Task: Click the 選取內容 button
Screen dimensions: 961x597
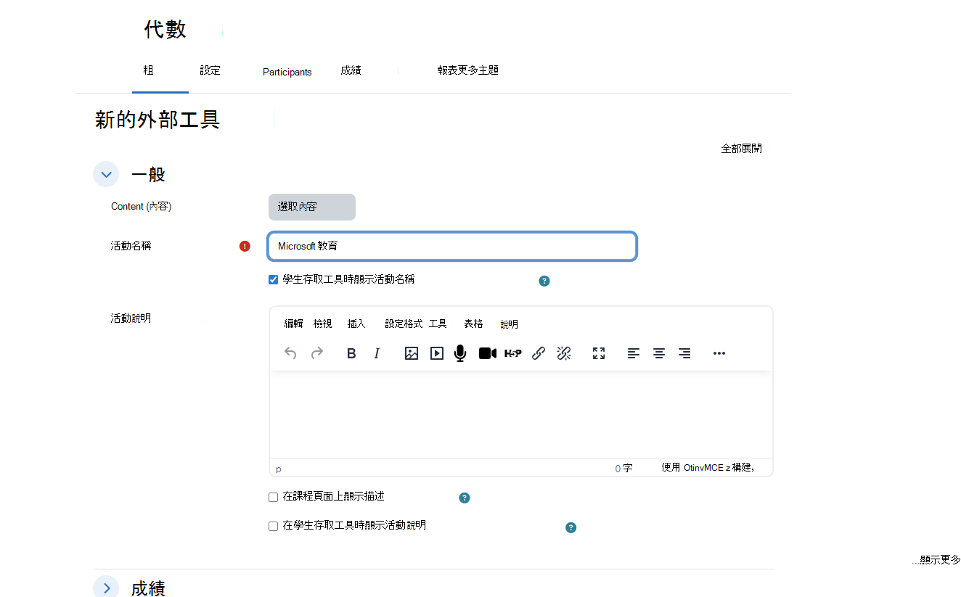Action: click(x=312, y=207)
